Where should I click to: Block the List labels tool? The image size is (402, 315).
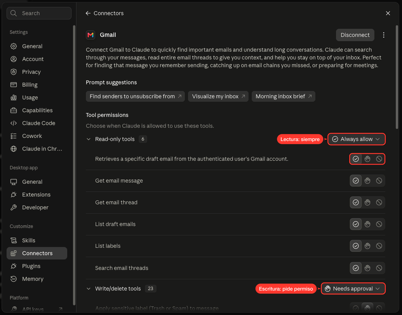click(379, 246)
